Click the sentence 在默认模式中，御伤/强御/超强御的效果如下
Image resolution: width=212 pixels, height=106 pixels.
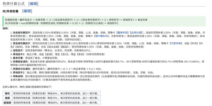27,87
